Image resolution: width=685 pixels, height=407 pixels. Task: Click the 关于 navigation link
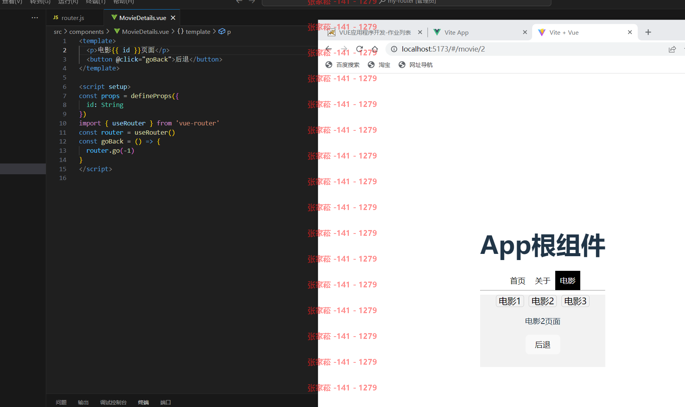[x=542, y=281]
